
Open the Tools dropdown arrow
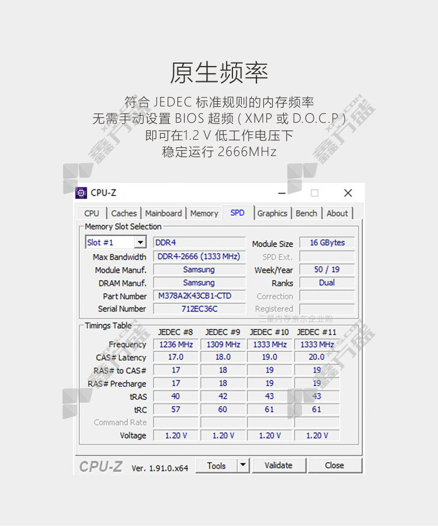point(243,465)
